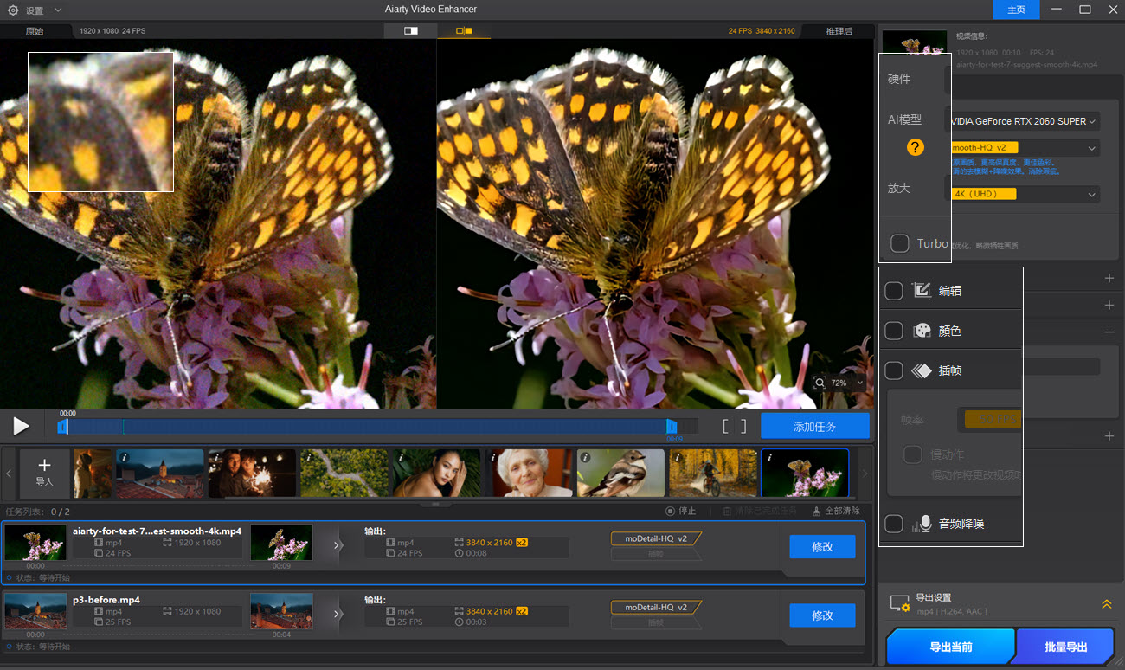Image resolution: width=1125 pixels, height=670 pixels.
Task: Click the magnified loupe box in original preview
Action: (100, 121)
